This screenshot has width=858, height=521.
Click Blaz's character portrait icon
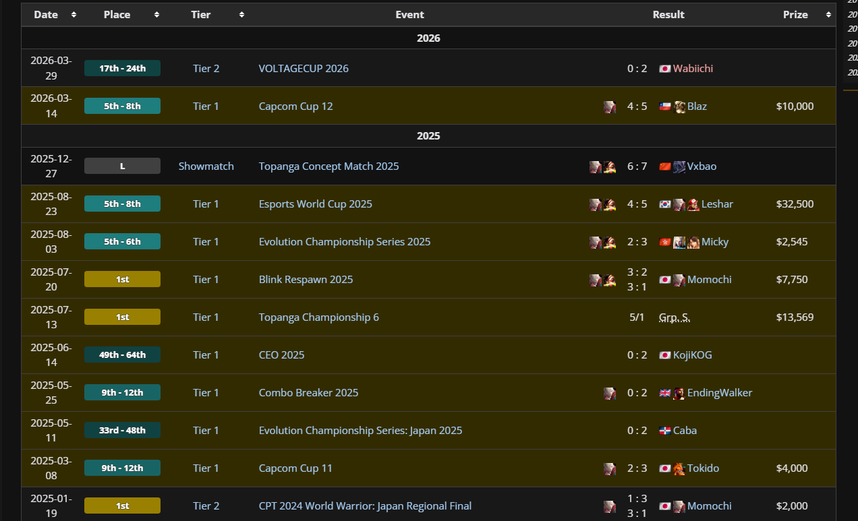tap(679, 106)
